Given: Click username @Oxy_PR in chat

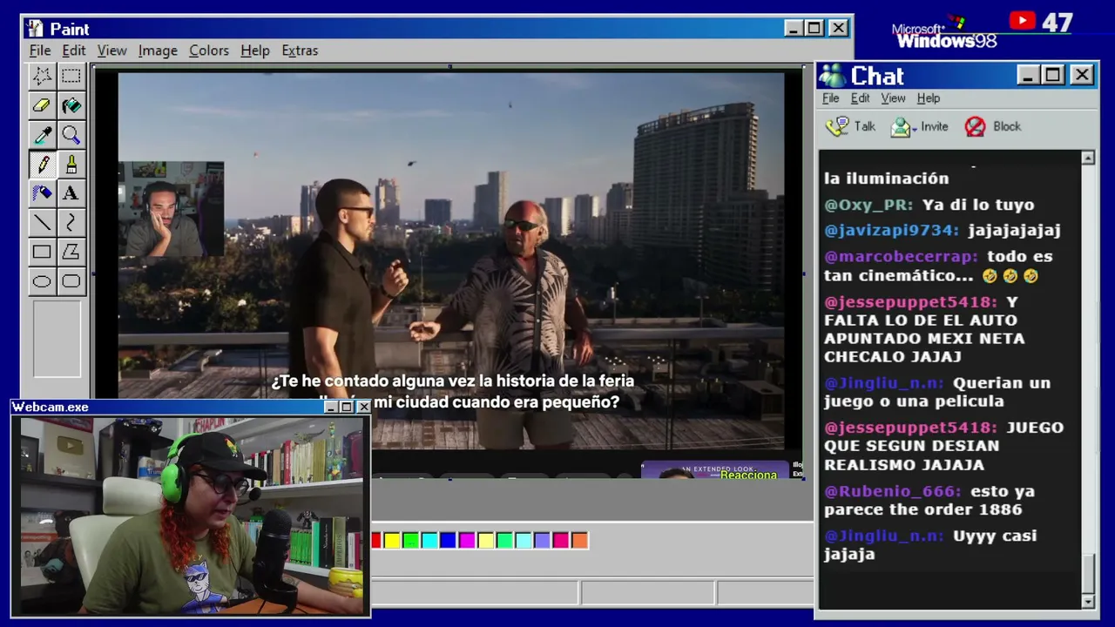Looking at the screenshot, I should click(868, 206).
